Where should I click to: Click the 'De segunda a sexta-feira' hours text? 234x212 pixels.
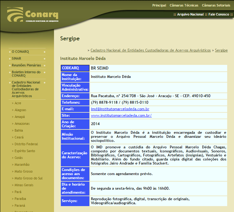point(130,188)
